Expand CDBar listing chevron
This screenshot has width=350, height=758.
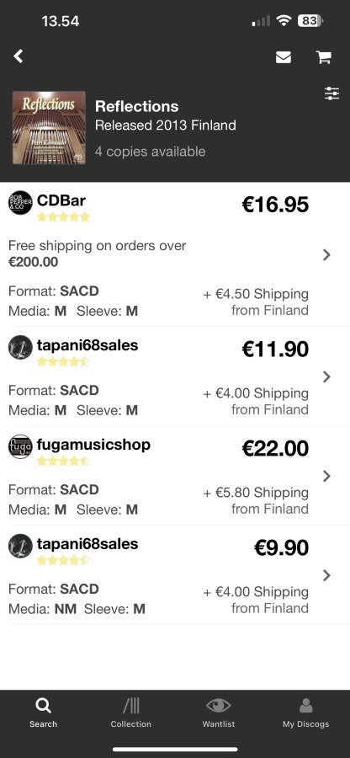coord(326,254)
